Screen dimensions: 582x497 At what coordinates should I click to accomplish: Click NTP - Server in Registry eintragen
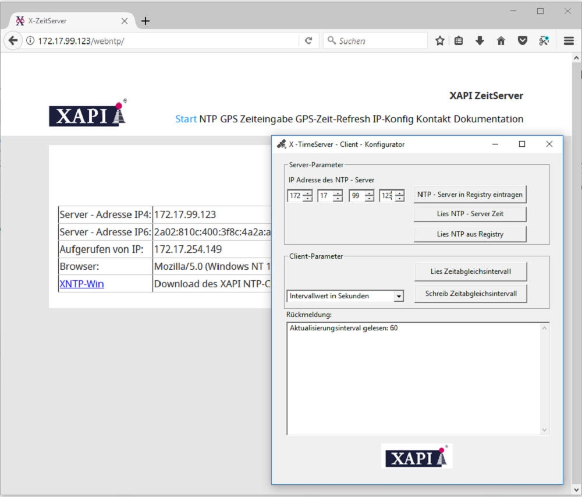coord(470,195)
